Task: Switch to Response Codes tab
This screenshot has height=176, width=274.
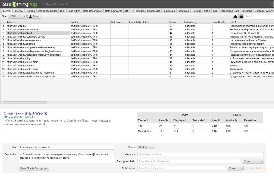Action: tap(48, 11)
